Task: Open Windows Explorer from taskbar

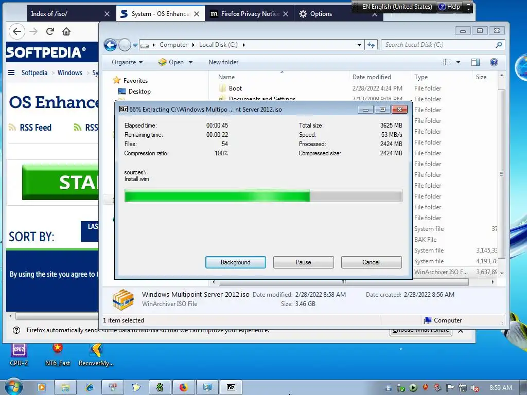Action: 65,388
